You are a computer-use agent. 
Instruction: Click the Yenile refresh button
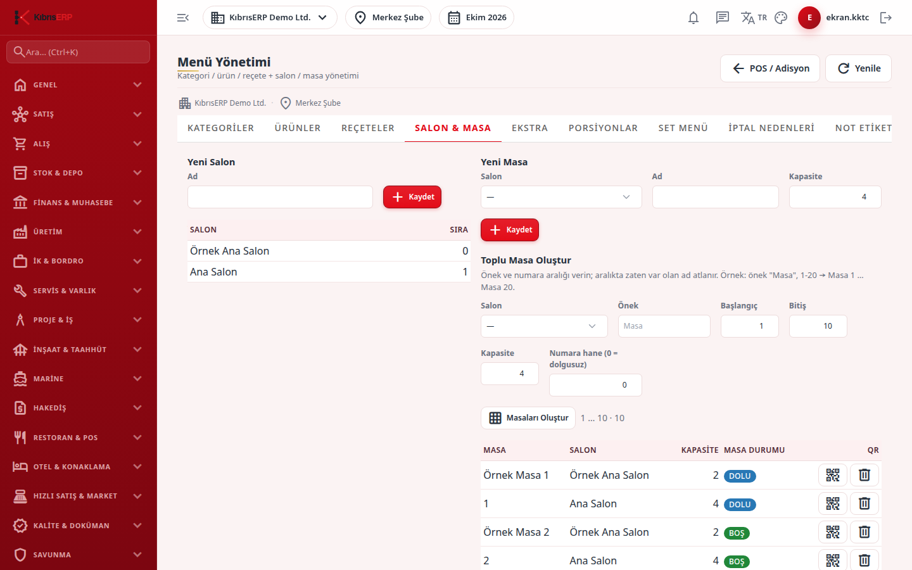858,68
